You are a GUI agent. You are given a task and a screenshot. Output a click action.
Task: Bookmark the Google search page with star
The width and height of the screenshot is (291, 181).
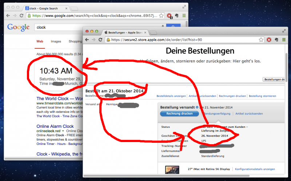pyautogui.click(x=161, y=16)
